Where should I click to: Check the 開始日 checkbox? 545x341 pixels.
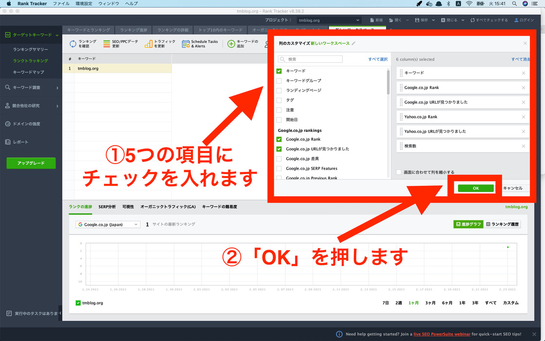pyautogui.click(x=279, y=120)
